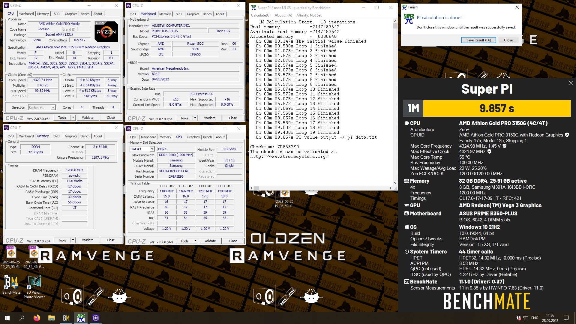Open About tab in SPD window
This screenshot has width=576, height=324.
[220, 137]
